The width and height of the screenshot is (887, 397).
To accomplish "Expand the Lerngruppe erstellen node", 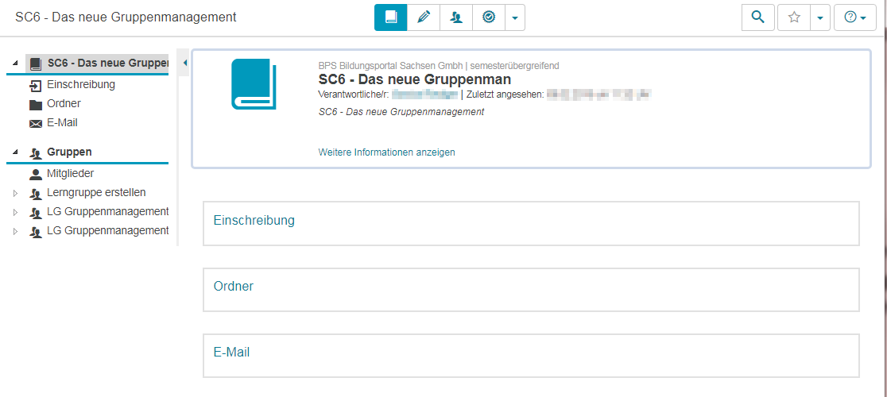I will (x=15, y=194).
